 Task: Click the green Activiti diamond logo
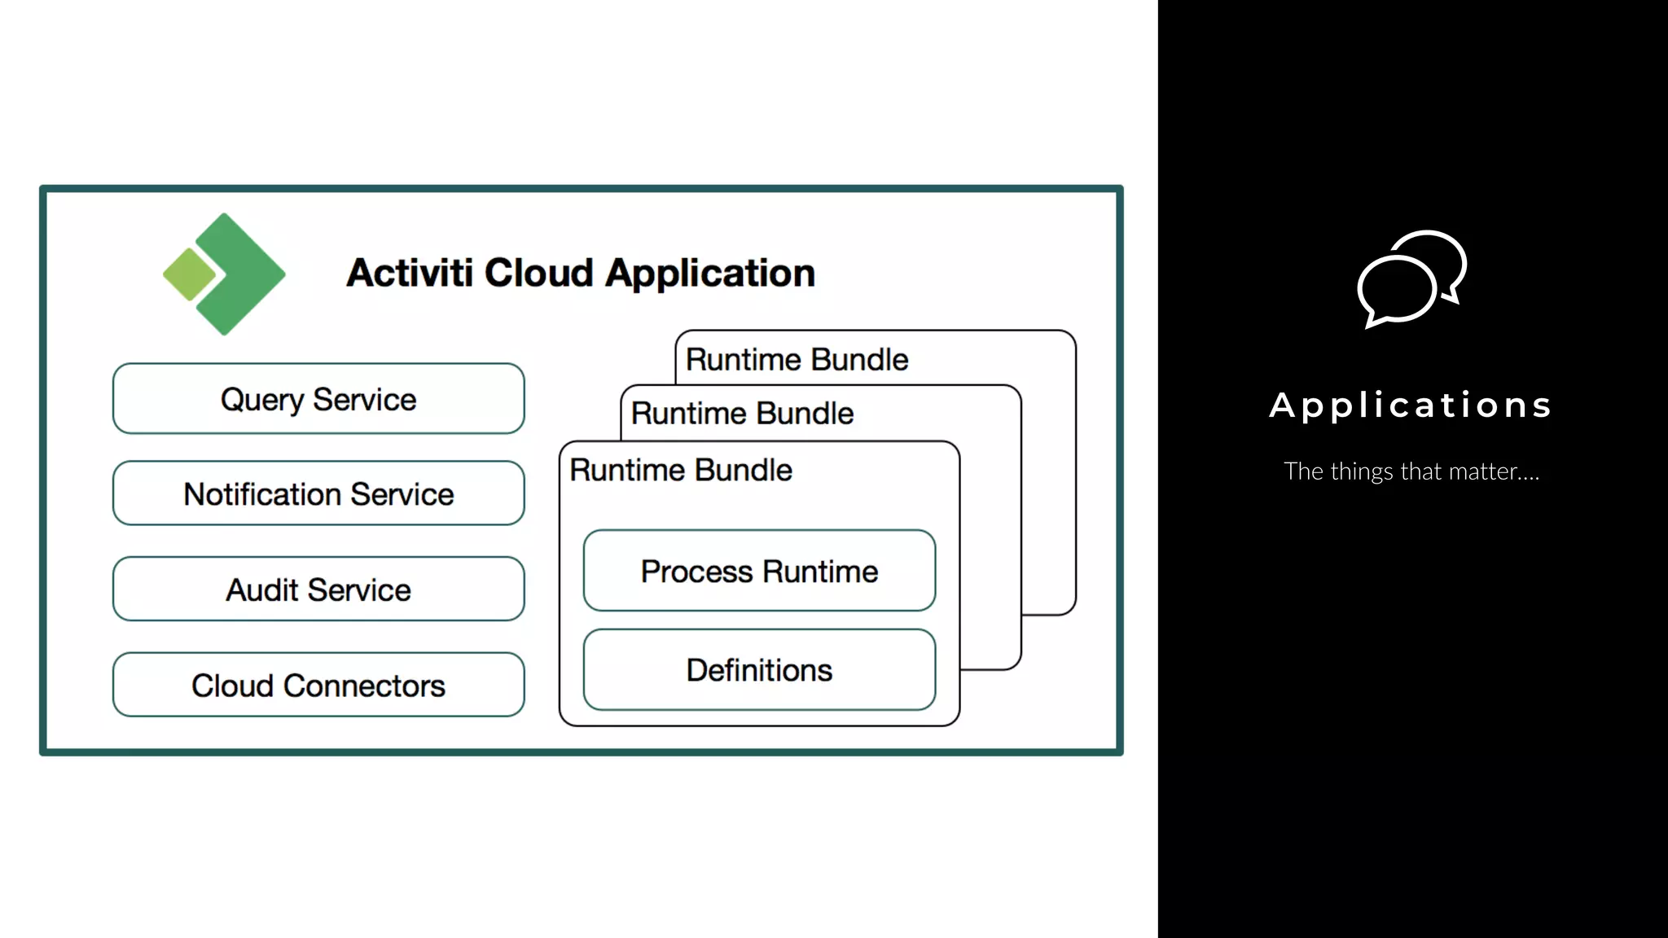[x=238, y=274]
